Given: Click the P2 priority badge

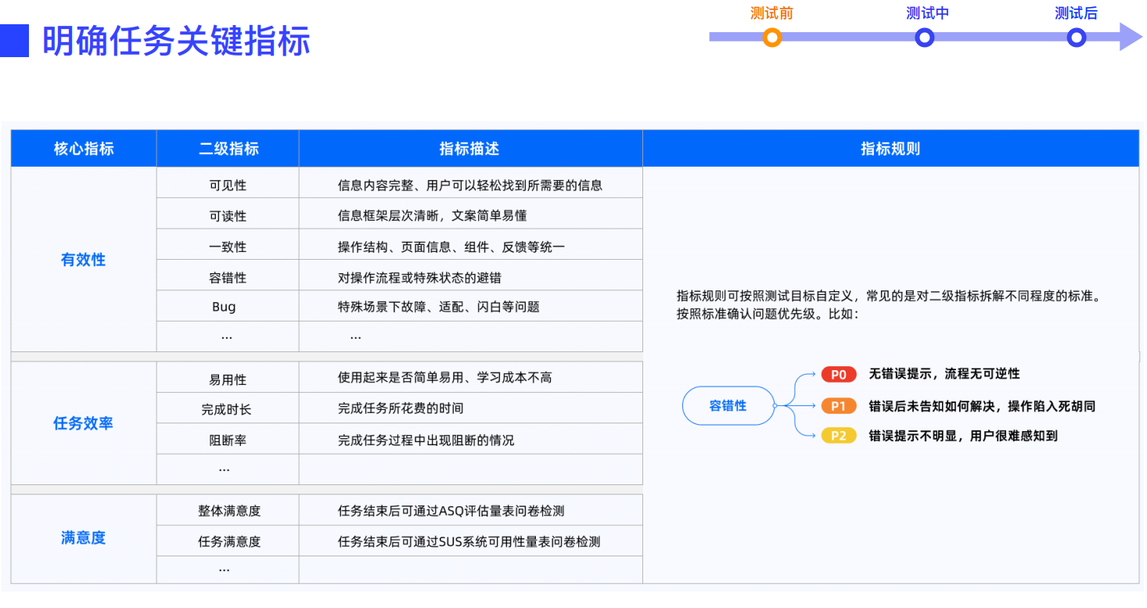Looking at the screenshot, I should [838, 435].
